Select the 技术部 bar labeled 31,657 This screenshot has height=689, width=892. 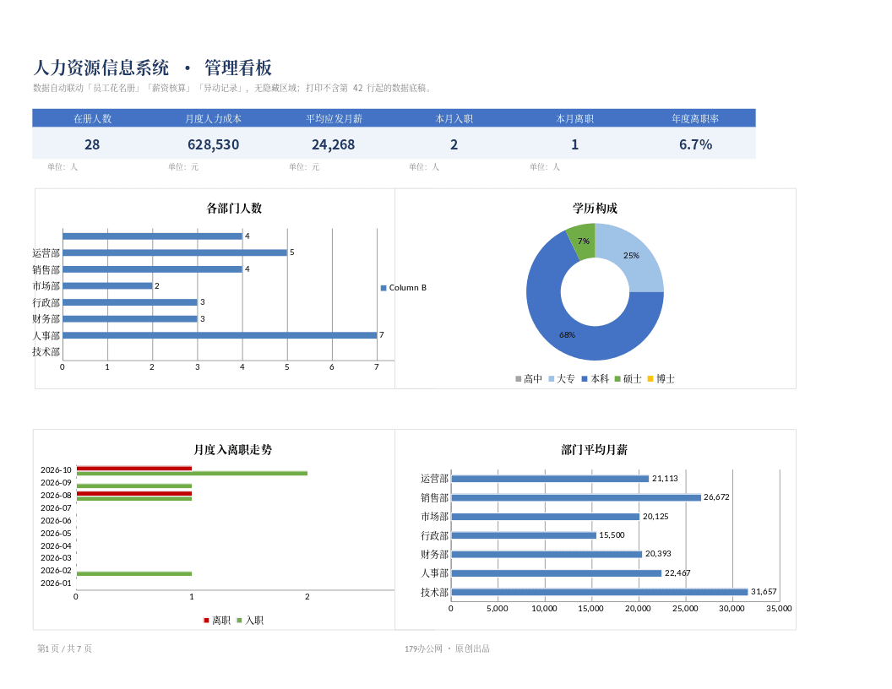(600, 593)
